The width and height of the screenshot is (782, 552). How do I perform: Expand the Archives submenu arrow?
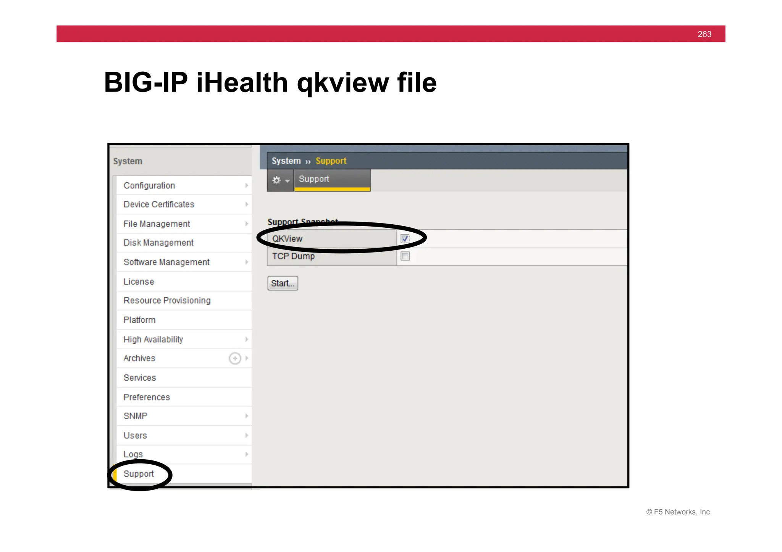pyautogui.click(x=247, y=358)
